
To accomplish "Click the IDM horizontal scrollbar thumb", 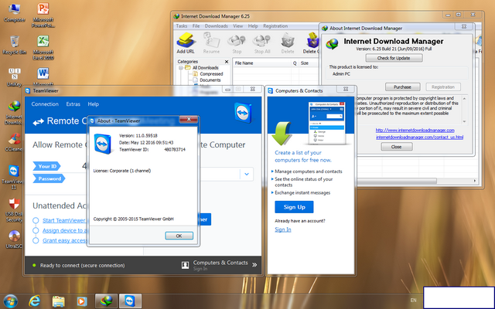I will [397, 181].
